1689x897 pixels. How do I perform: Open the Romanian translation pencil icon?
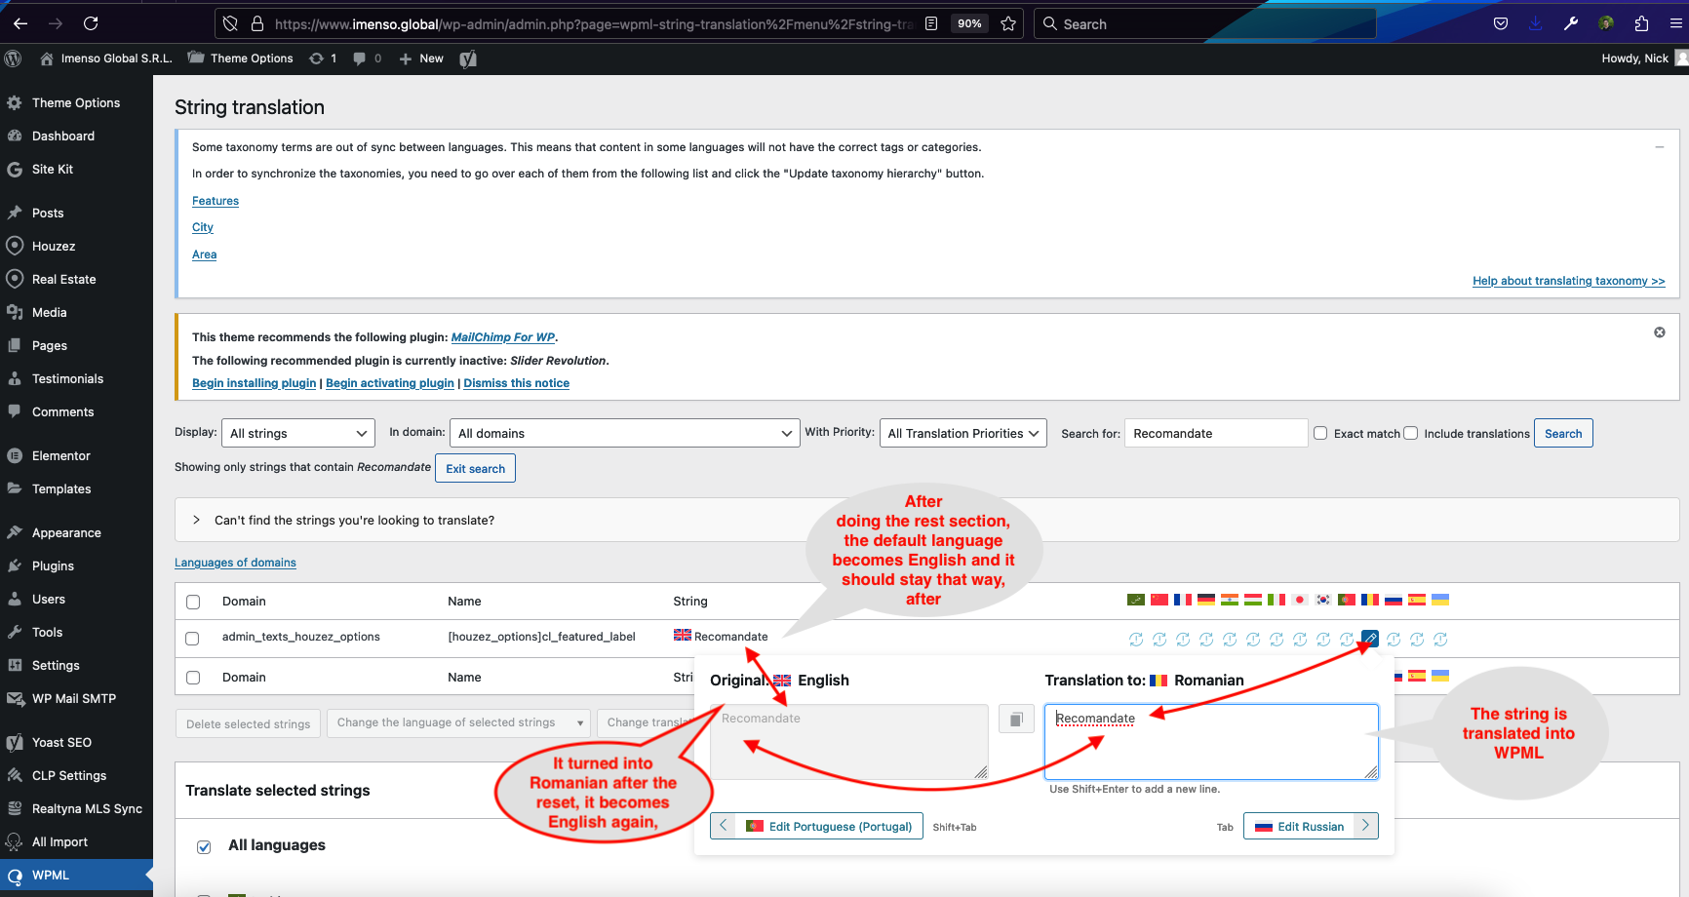pos(1370,639)
